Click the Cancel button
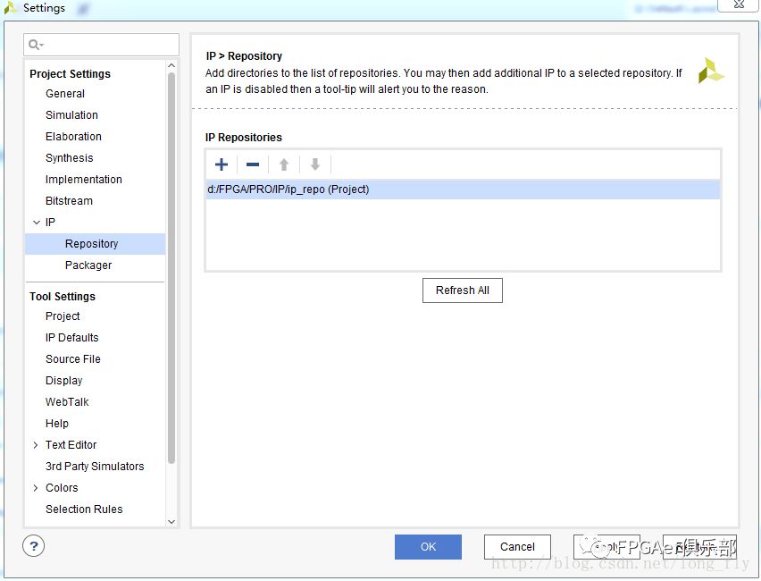Image resolution: width=761 pixels, height=581 pixels. click(517, 547)
